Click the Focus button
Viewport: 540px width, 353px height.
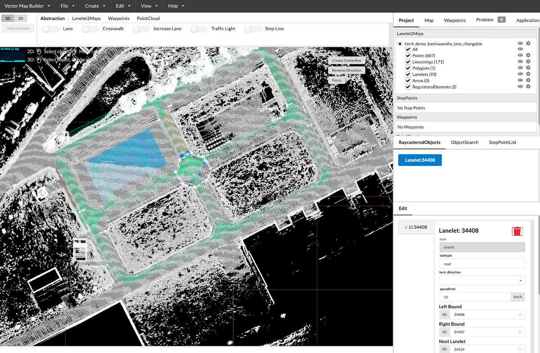pyautogui.click(x=337, y=80)
